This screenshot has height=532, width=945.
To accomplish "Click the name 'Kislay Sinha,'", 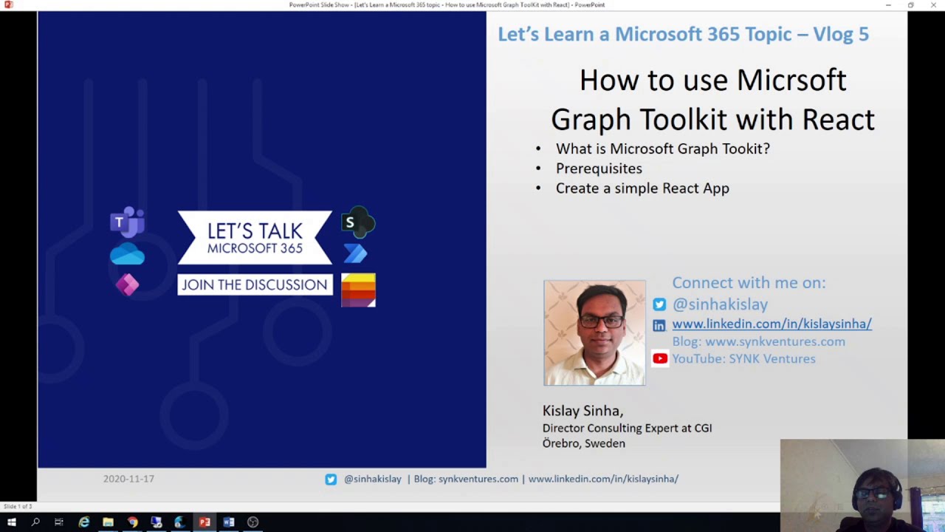I will (x=583, y=411).
